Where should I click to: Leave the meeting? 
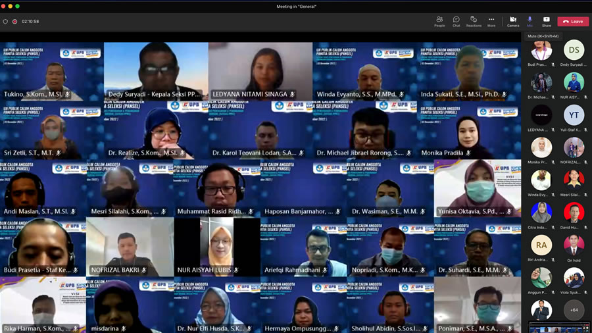click(x=573, y=21)
